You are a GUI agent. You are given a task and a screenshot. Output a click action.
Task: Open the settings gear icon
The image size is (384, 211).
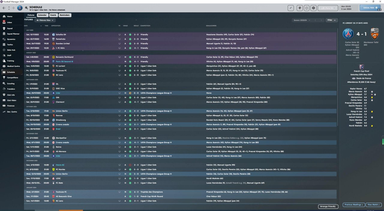point(313,8)
